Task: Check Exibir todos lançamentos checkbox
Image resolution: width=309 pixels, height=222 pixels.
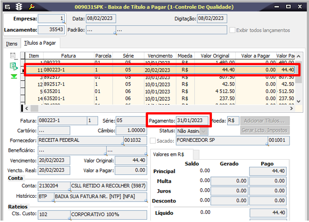Action: [232, 30]
